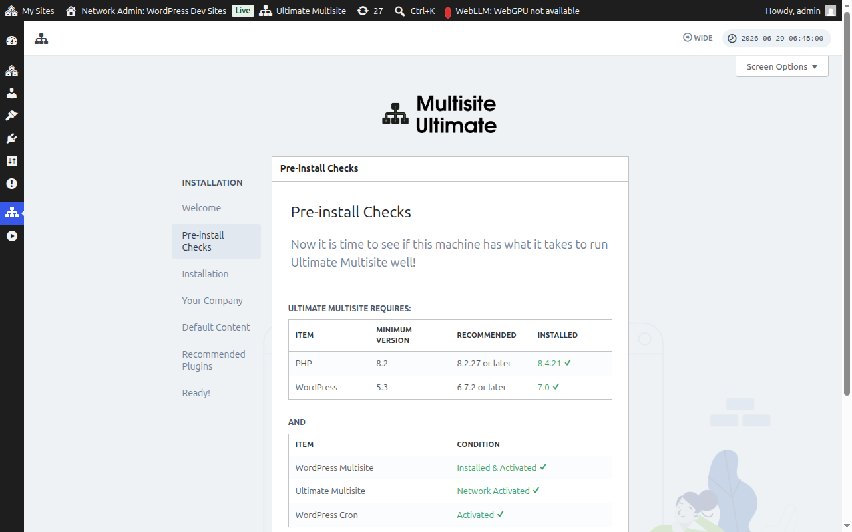852x532 pixels.
Task: Select the Pre-install Checks step
Action: click(x=216, y=241)
